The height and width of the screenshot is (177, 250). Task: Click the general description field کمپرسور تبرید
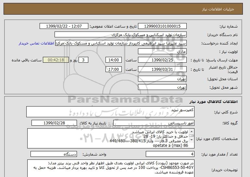point(110,112)
